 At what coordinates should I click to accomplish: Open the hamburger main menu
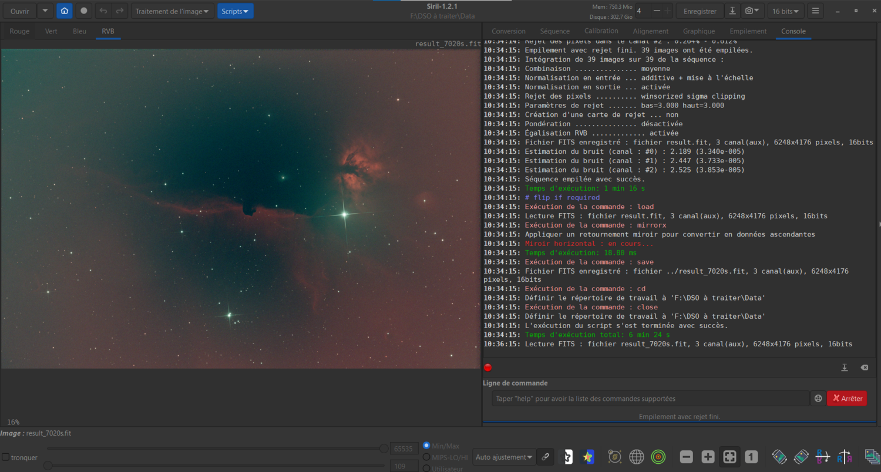point(815,11)
